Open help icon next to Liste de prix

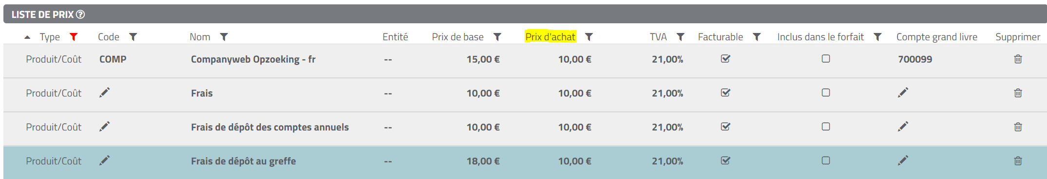[80, 15]
